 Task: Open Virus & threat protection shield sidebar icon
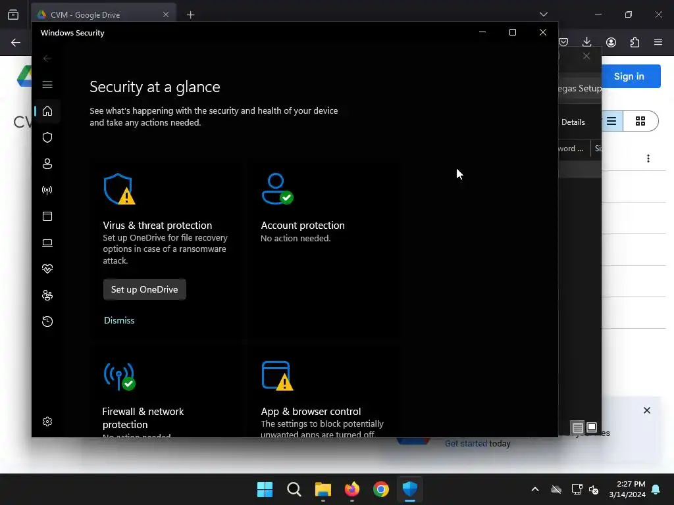(47, 137)
